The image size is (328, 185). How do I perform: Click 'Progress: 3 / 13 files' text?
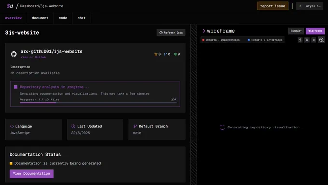[x=40, y=100]
